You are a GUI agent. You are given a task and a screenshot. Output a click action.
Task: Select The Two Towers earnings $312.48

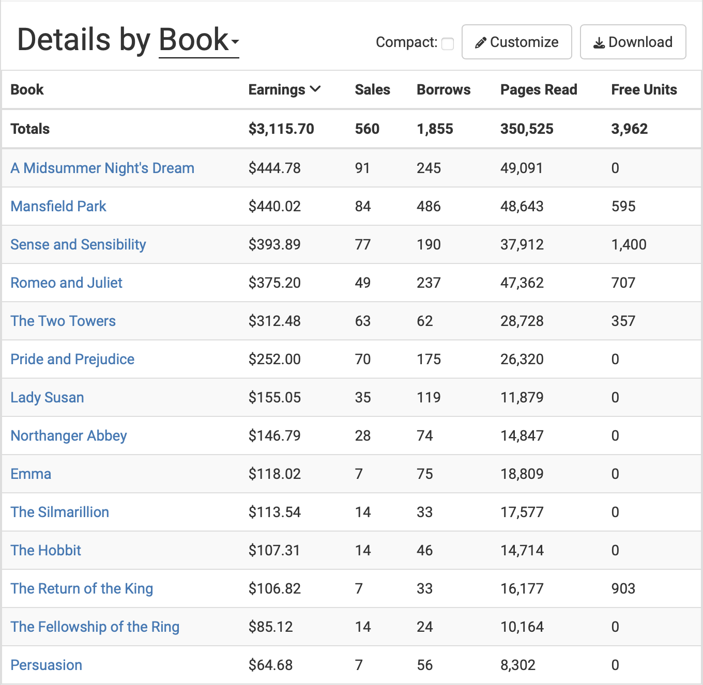(x=274, y=321)
